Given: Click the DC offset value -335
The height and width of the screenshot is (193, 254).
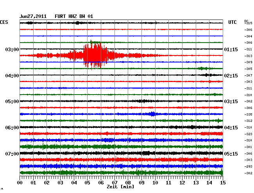Looking at the screenshot, I should [248, 114].
